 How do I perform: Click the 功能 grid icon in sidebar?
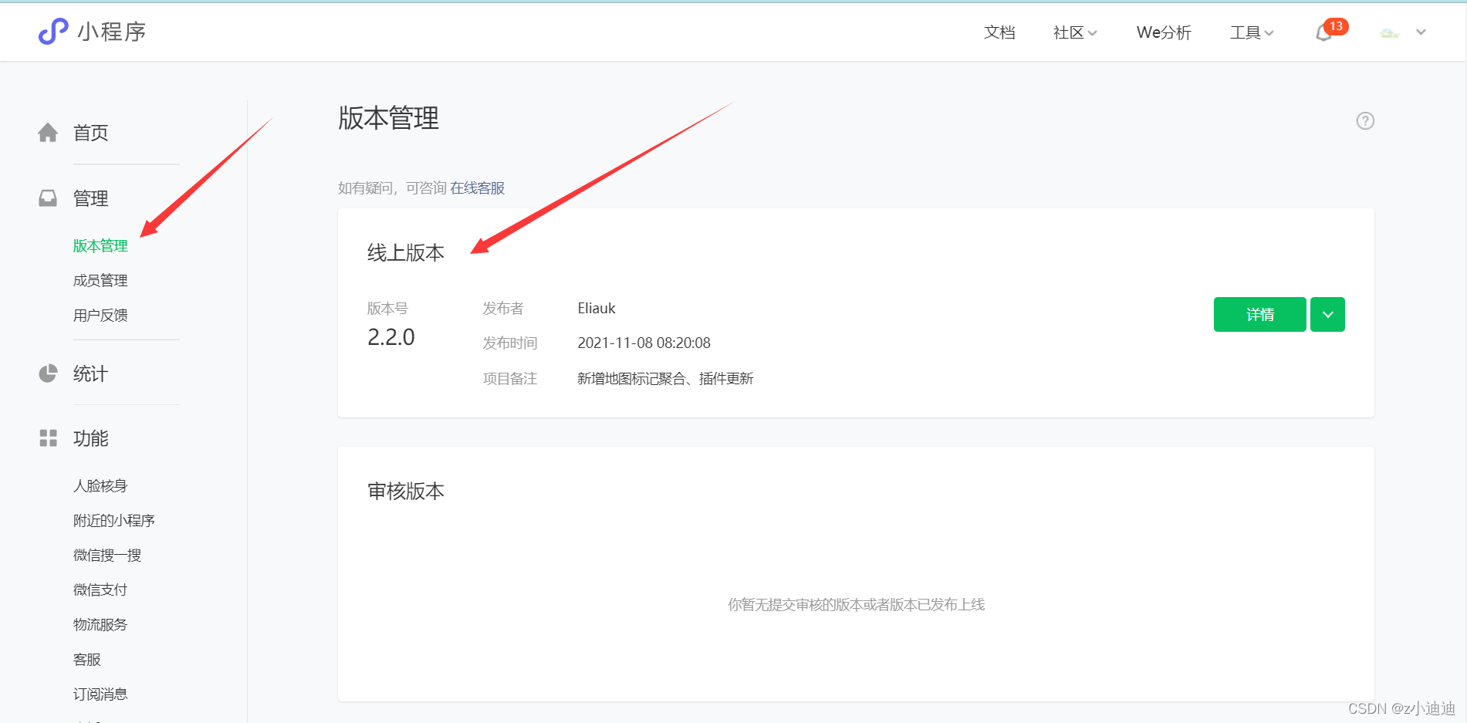[48, 438]
